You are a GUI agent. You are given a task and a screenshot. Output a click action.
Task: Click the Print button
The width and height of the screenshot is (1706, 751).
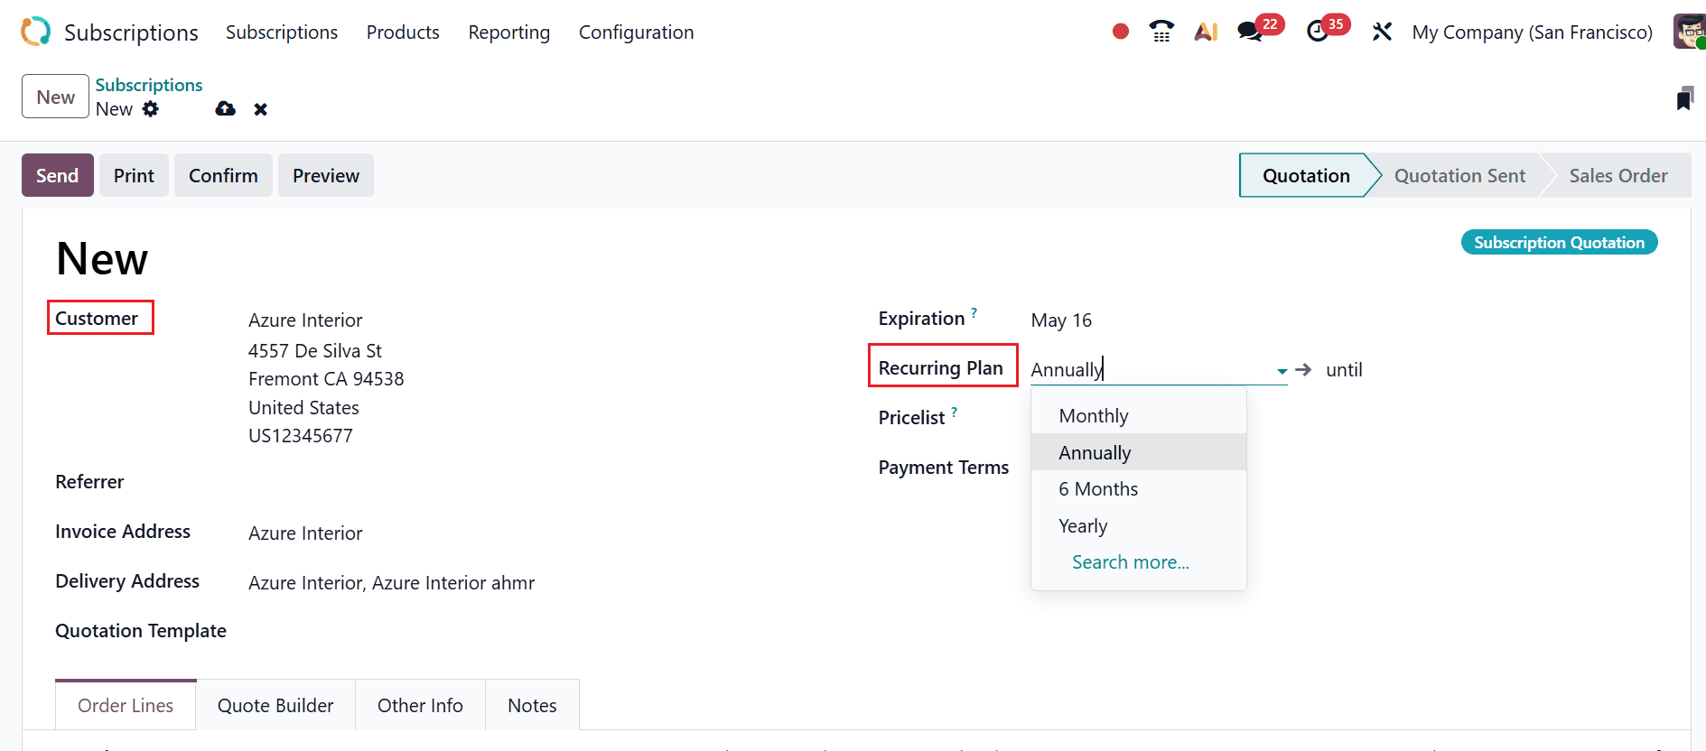click(134, 175)
